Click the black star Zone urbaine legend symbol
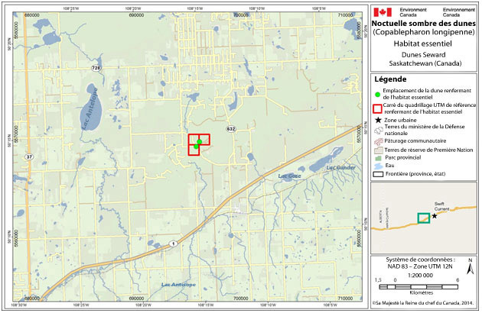The height and width of the screenshot is (313, 482). coord(378,121)
